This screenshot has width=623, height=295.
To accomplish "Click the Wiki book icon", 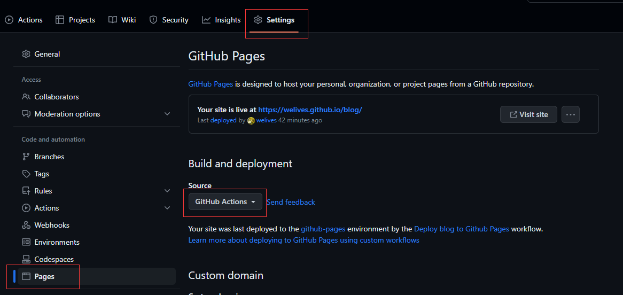I will pyautogui.click(x=113, y=20).
